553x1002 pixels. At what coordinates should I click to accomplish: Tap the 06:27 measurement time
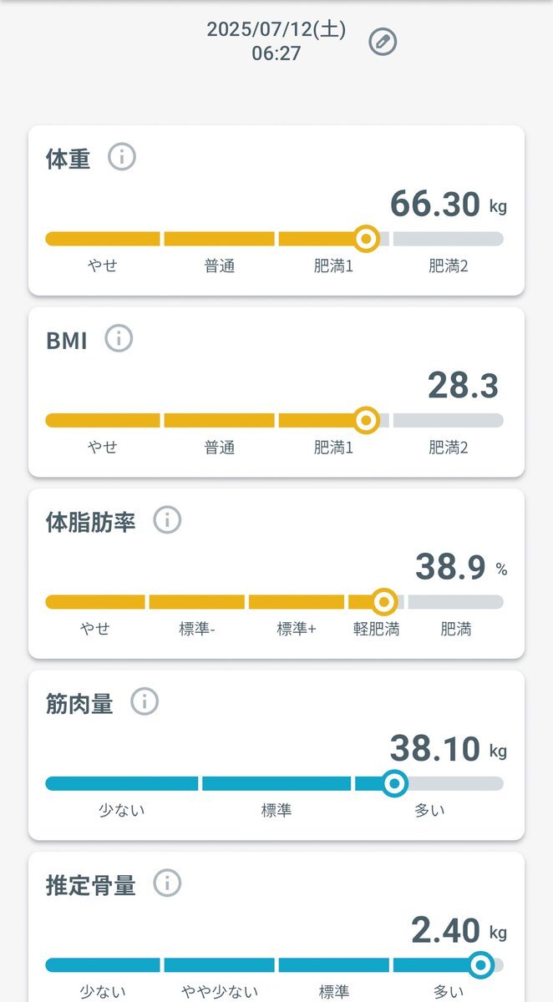[x=276, y=53]
